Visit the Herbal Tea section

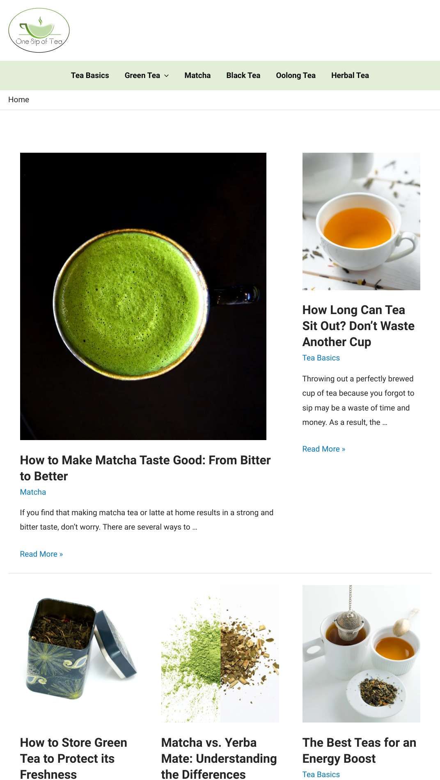(350, 76)
